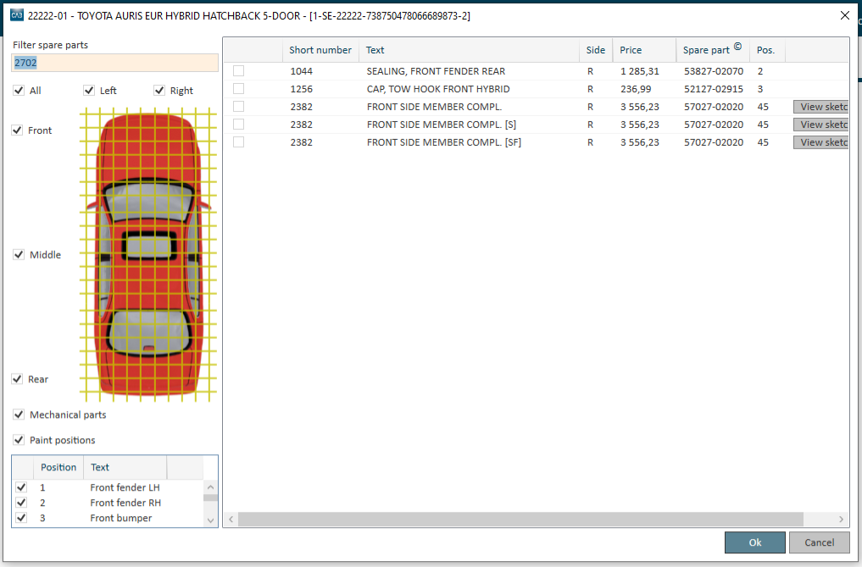Sort by Price column header
The width and height of the screenshot is (862, 567).
click(644, 50)
